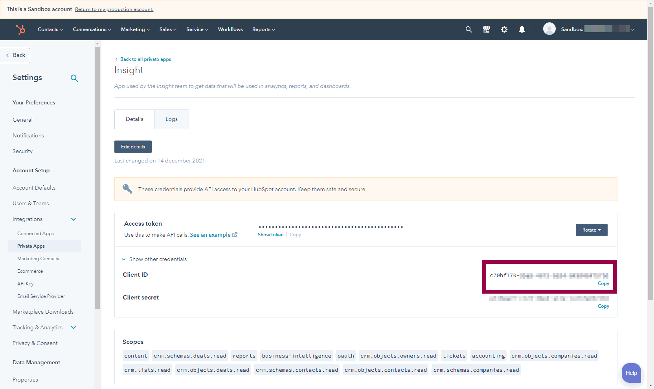Click the Edit details button

(133, 147)
